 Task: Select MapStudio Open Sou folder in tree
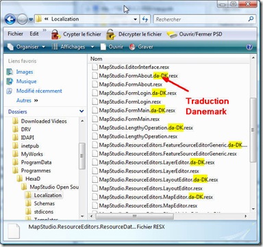tap(50, 187)
